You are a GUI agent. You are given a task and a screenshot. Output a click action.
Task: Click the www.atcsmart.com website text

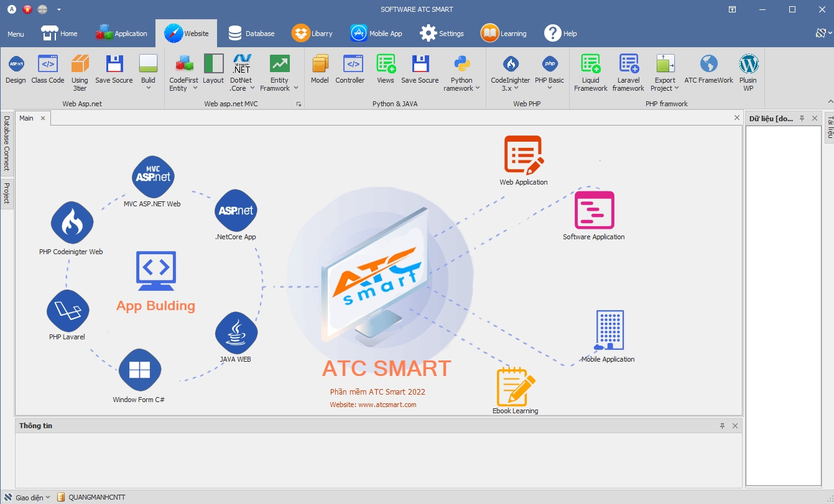click(387, 405)
